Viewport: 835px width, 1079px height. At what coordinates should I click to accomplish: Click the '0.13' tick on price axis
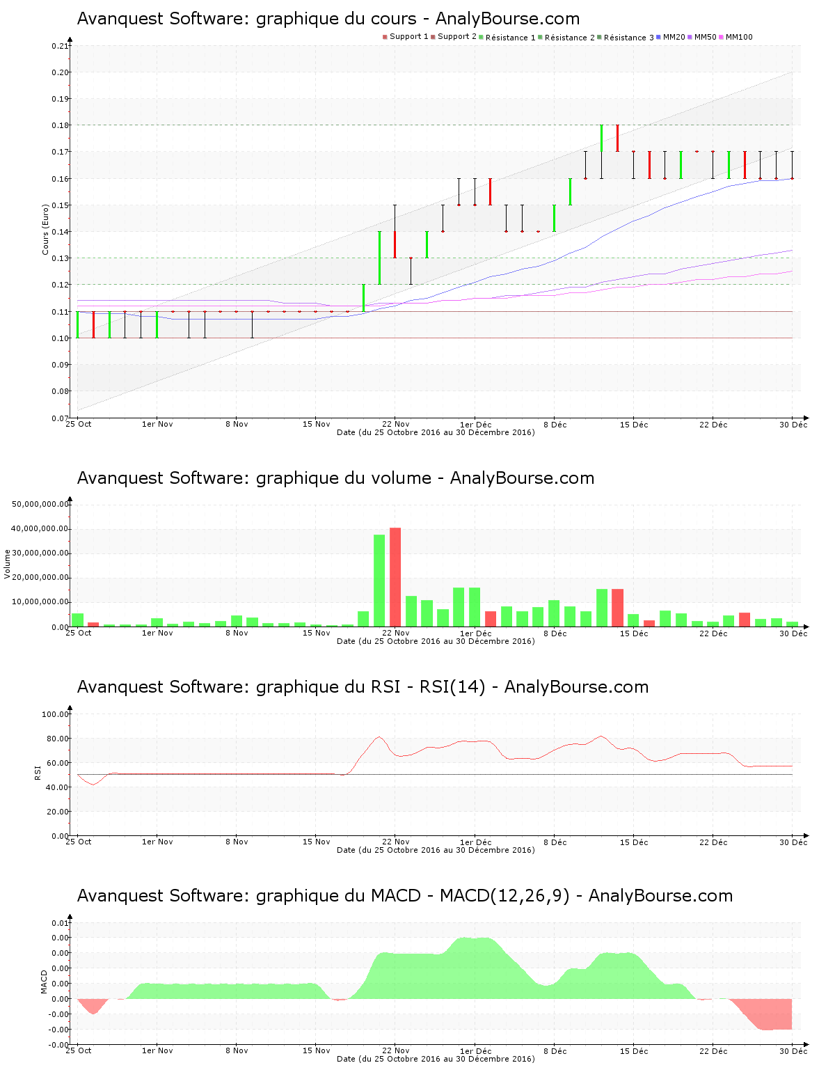[x=61, y=258]
